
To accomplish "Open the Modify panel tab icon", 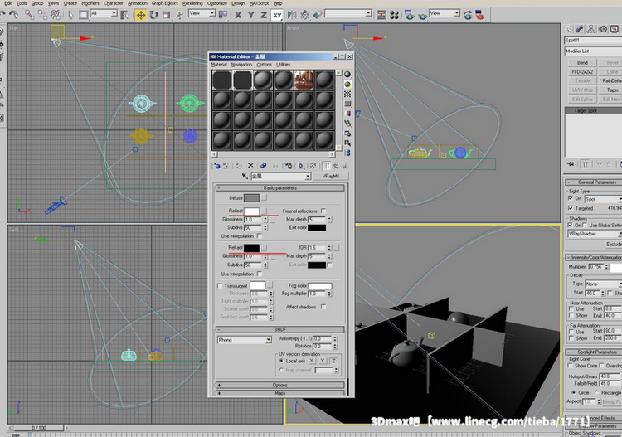I will point(580,29).
